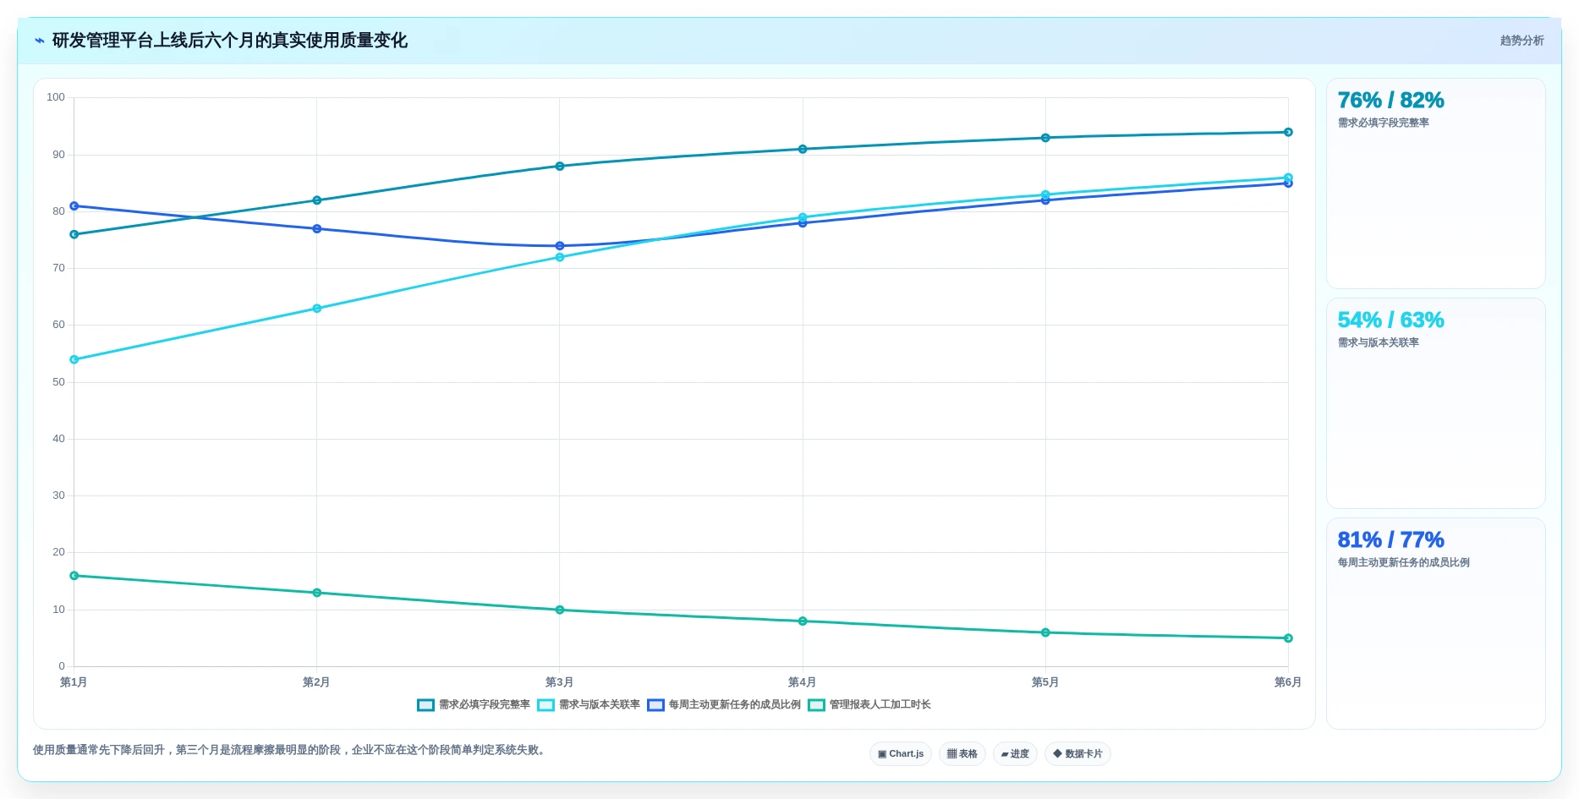Click the 管理报表人工加工时长 point at 第2月
The image size is (1579, 799).
(x=317, y=593)
